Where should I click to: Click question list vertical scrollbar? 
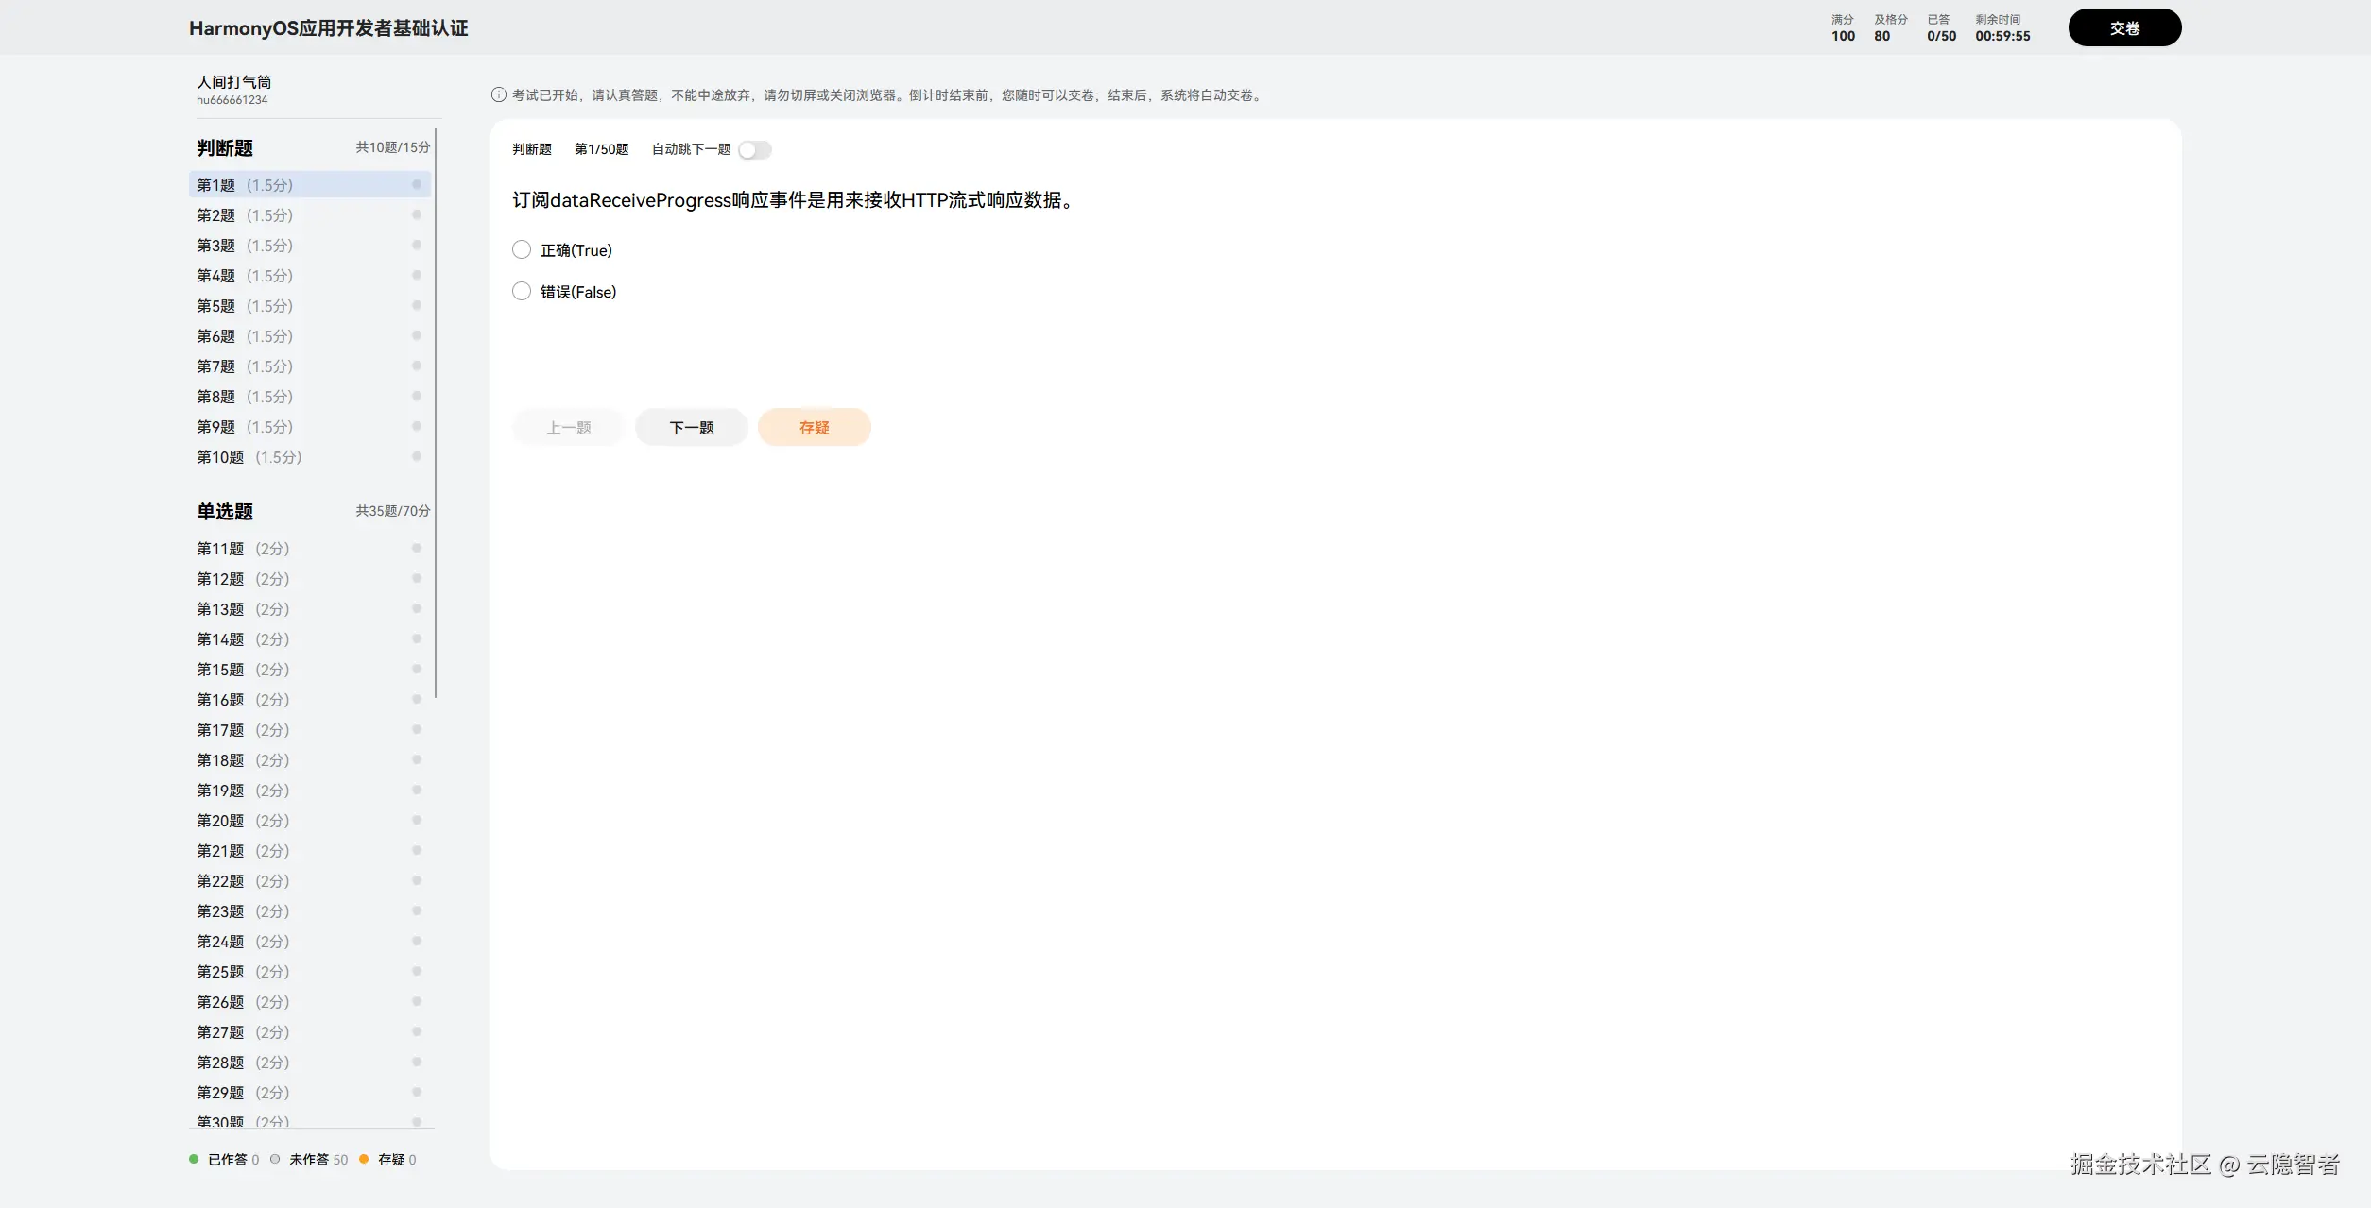(x=436, y=414)
